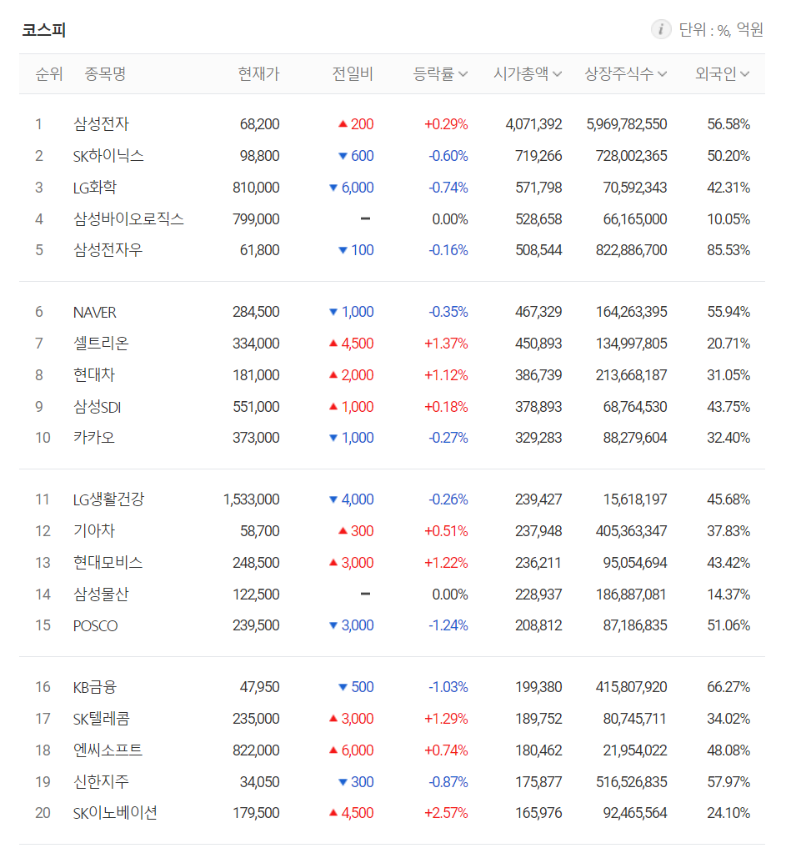The width and height of the screenshot is (786, 853).
Task: Click NAVER price 284,500
Action: tap(256, 312)
